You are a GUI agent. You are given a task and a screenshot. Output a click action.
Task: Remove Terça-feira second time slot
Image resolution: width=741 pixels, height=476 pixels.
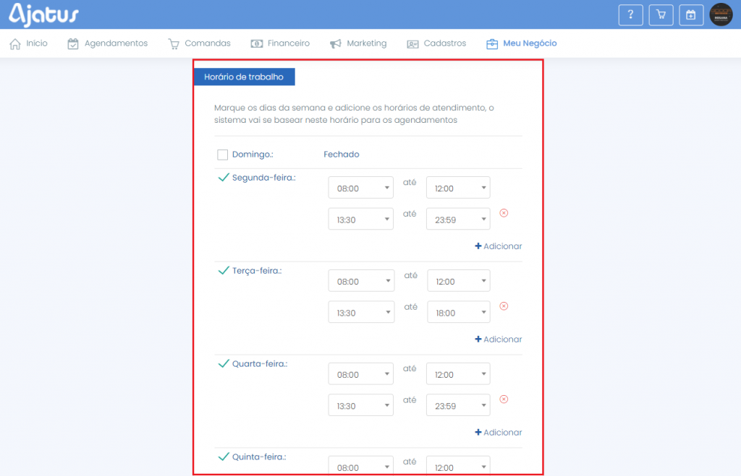click(504, 306)
